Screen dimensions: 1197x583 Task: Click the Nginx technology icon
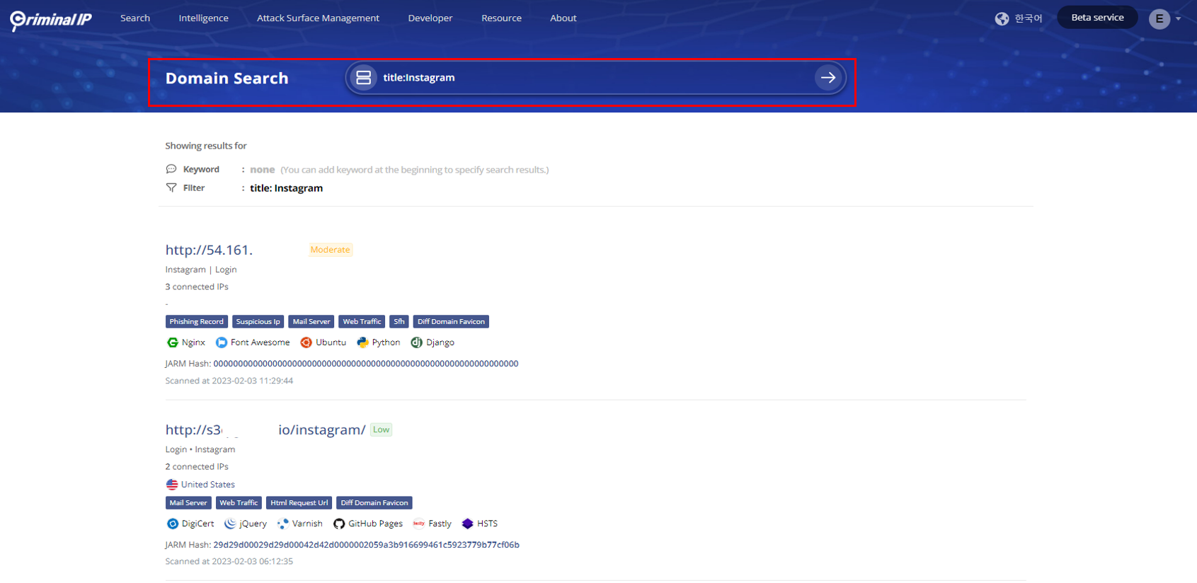click(x=172, y=342)
